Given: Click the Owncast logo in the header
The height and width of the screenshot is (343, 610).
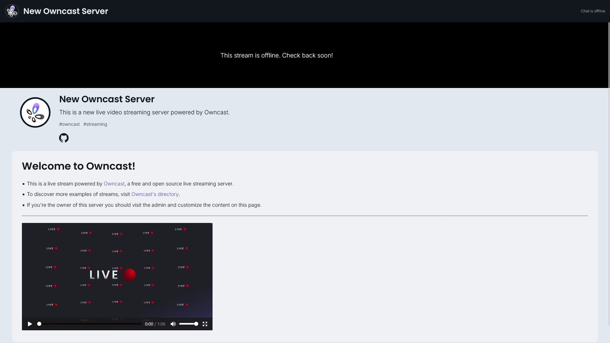Looking at the screenshot, I should (x=12, y=11).
